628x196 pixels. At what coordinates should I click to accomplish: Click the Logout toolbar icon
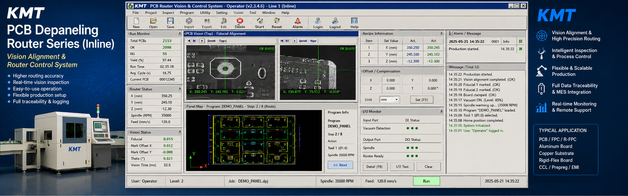pyautogui.click(x=335, y=21)
